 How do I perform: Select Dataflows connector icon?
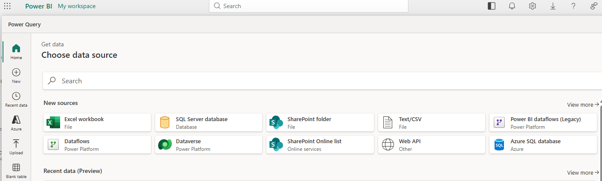(x=53, y=144)
